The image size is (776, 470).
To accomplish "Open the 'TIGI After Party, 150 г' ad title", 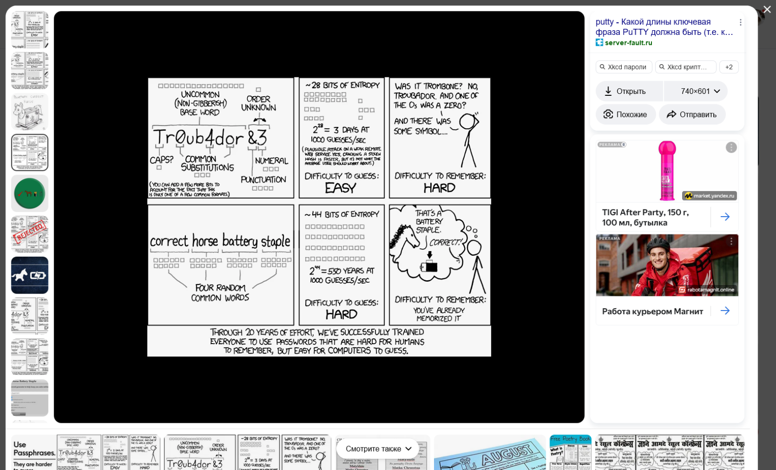I will click(x=645, y=218).
